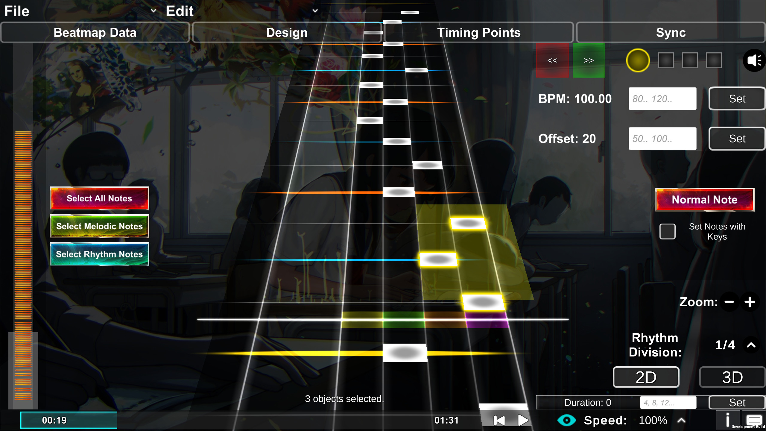Screen dimensions: 766x431
Task: Click the BPM input field
Action: pos(662,98)
